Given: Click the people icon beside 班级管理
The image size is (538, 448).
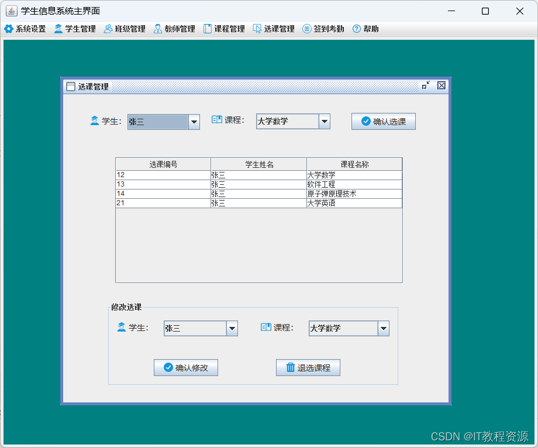Looking at the screenshot, I should coord(108,29).
